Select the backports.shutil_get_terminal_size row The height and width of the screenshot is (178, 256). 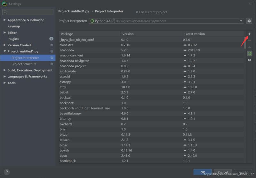(x=151, y=108)
